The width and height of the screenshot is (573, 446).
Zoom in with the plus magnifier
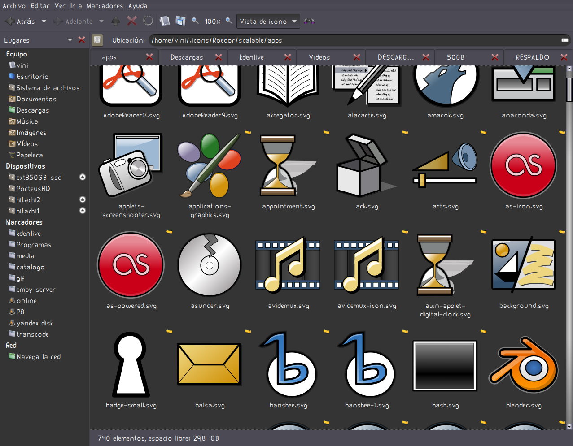pos(229,21)
